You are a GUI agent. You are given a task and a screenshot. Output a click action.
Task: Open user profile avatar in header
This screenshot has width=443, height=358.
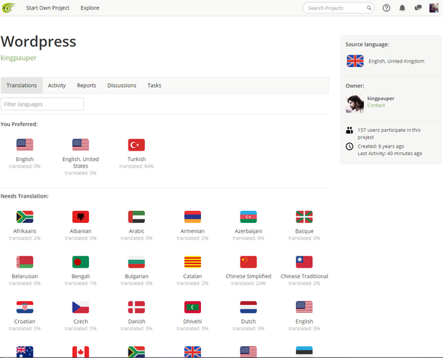[x=434, y=8]
